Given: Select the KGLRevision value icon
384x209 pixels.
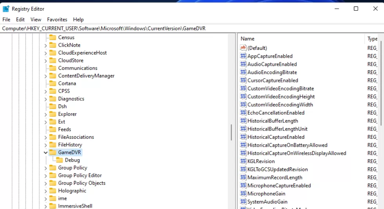Looking at the screenshot, I should click(243, 161).
